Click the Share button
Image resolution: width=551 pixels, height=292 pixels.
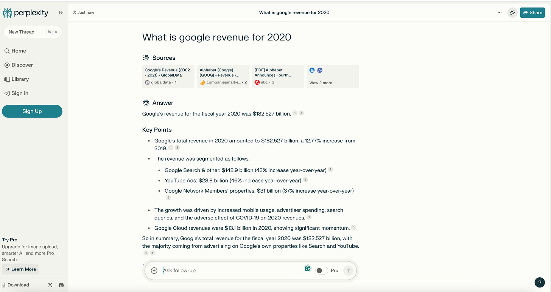[x=532, y=12]
